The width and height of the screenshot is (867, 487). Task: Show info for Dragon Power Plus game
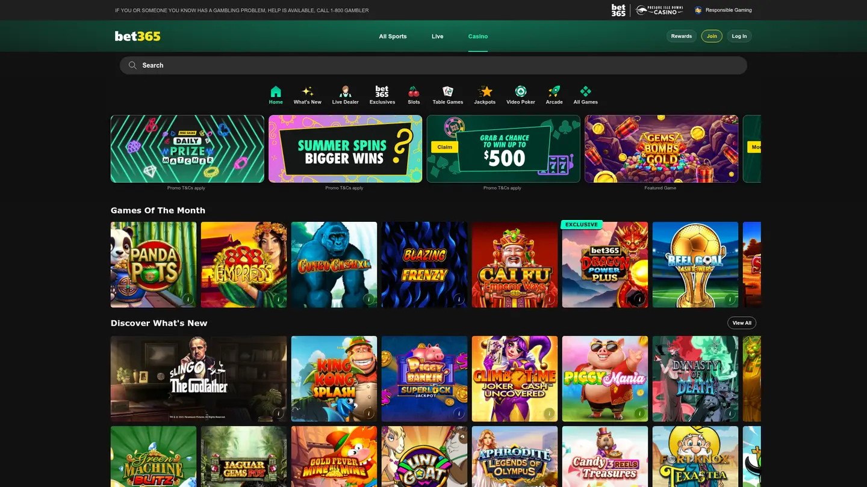[639, 299]
